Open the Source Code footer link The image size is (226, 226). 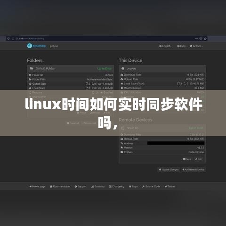pos(151,186)
